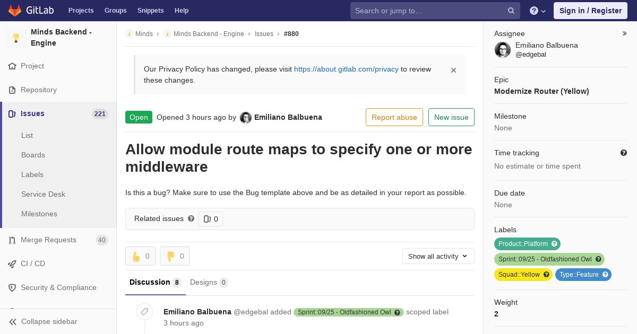Screen dimensions: 637x334
Task: Click the help icon on Product::Platform label
Action: (x=554, y=244)
